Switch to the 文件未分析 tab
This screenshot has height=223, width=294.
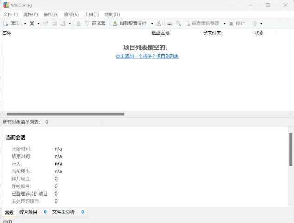pyautogui.click(x=68, y=212)
